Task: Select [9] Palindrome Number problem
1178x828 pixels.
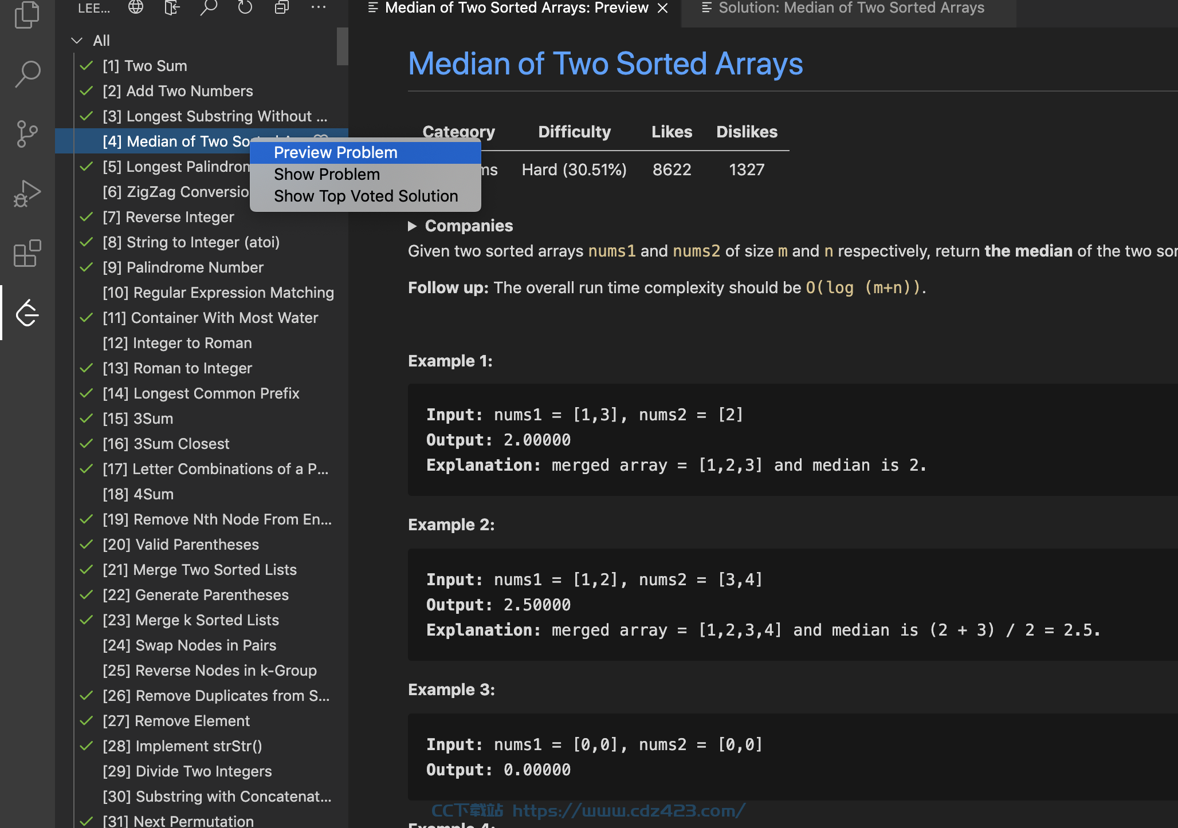Action: pyautogui.click(x=202, y=267)
